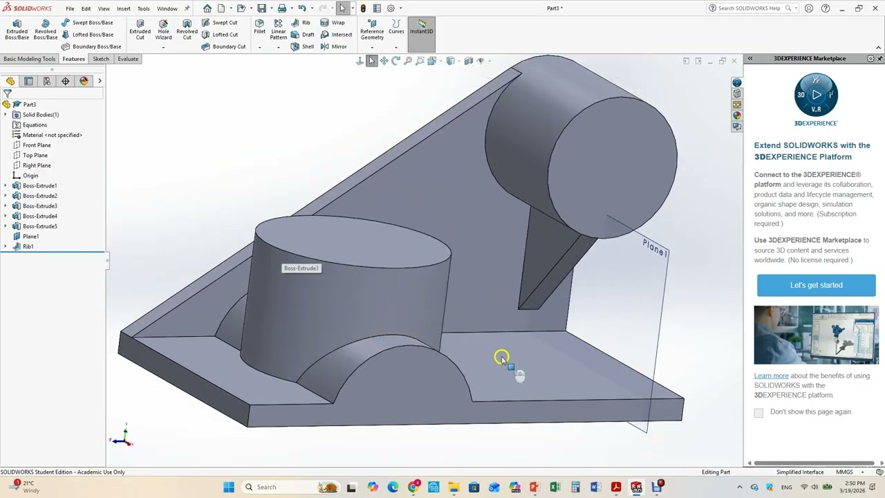
Task: Follow the Learn more link
Action: tap(771, 376)
